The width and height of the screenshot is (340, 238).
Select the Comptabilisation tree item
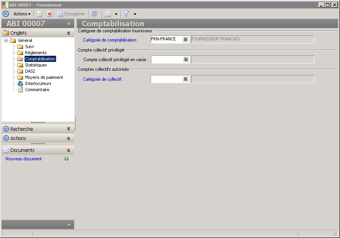pos(40,59)
